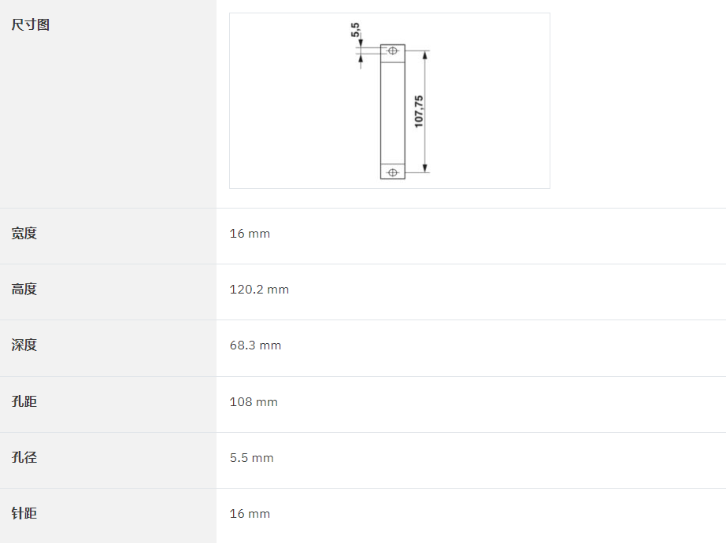Select the 16 mm width value
Screen dimensions: 726x543
point(250,233)
